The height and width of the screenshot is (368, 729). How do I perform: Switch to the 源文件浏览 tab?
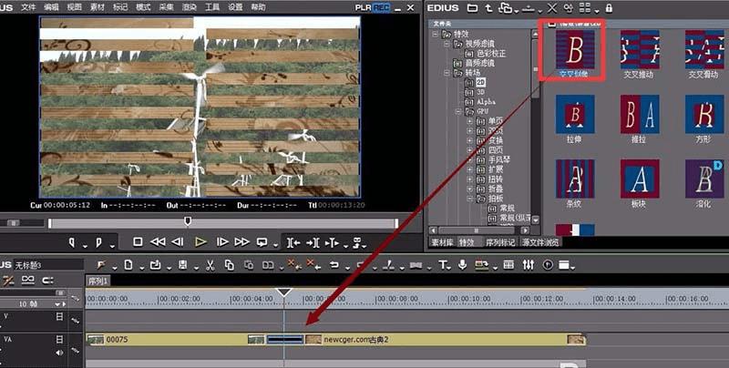click(x=539, y=242)
